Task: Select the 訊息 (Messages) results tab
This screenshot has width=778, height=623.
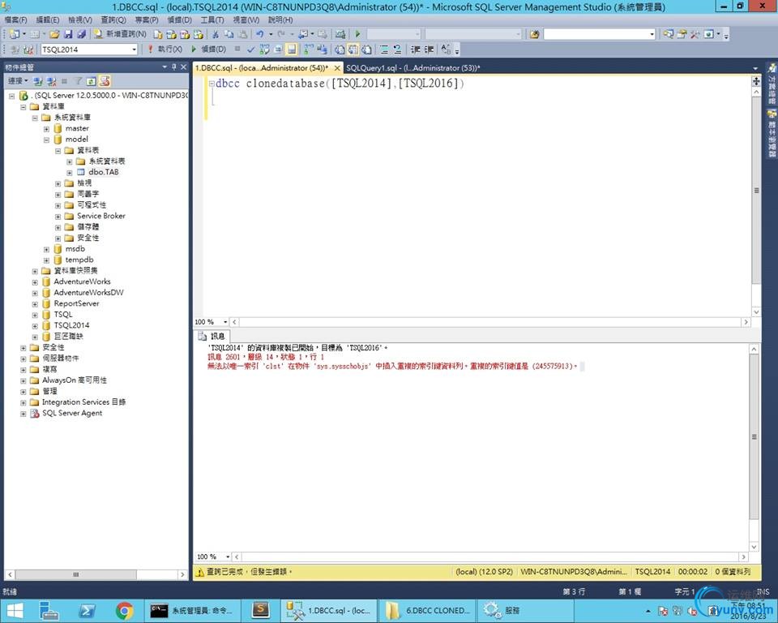Action: [213, 336]
